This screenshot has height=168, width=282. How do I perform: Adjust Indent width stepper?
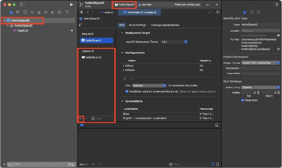[x=279, y=92]
